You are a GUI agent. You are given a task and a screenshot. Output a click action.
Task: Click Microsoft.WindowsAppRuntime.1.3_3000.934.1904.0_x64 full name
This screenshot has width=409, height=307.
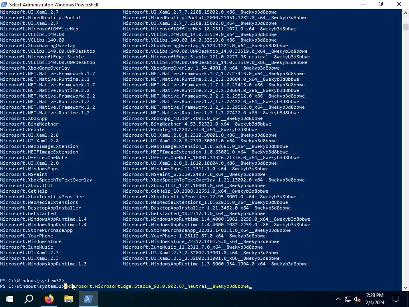point(215,264)
